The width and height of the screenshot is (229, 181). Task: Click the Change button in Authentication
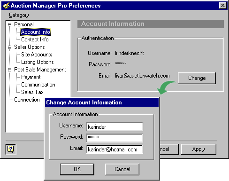(x=197, y=78)
